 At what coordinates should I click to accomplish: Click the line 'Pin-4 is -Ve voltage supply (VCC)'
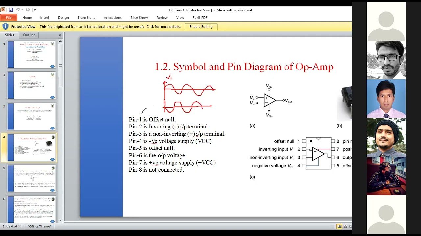(170, 141)
